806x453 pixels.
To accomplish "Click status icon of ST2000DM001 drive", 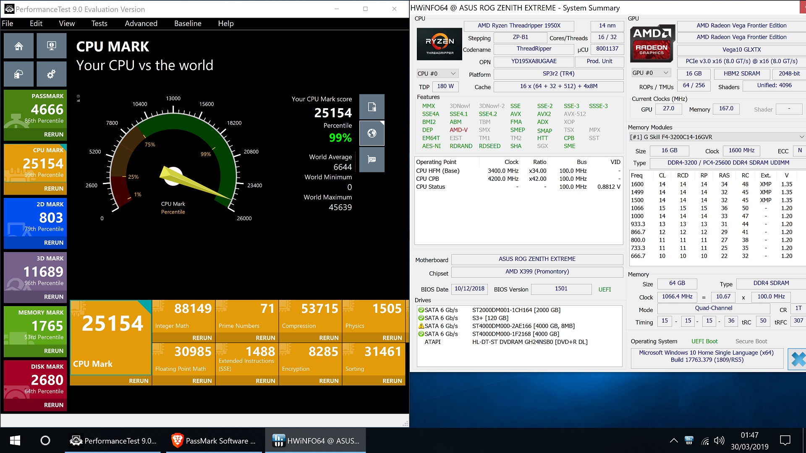I will pyautogui.click(x=421, y=310).
